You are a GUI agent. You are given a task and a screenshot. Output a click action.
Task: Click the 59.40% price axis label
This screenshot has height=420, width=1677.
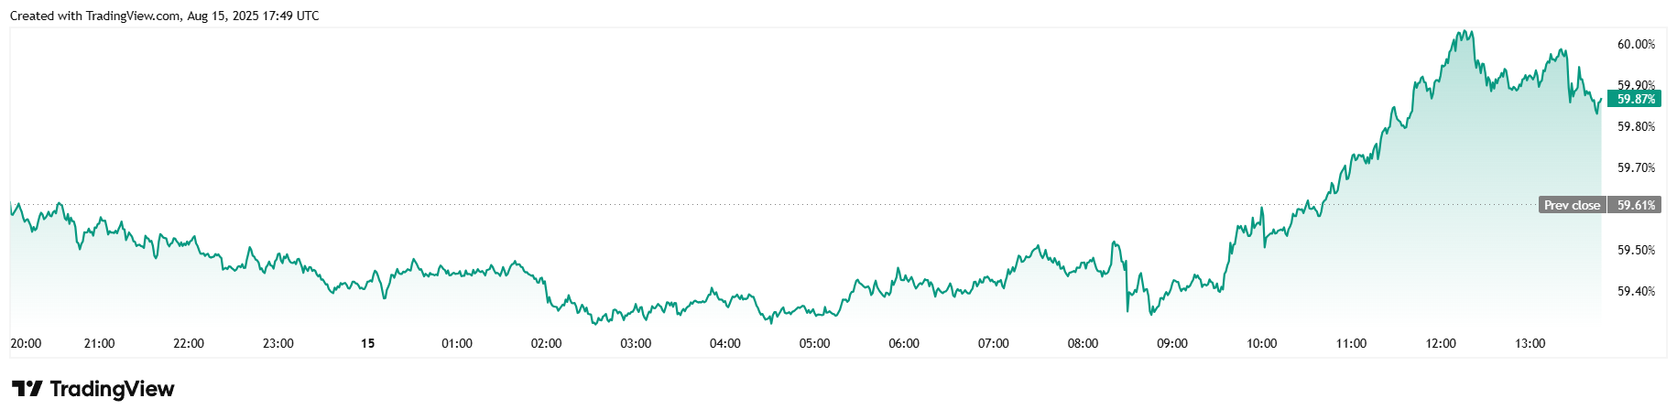[1636, 291]
